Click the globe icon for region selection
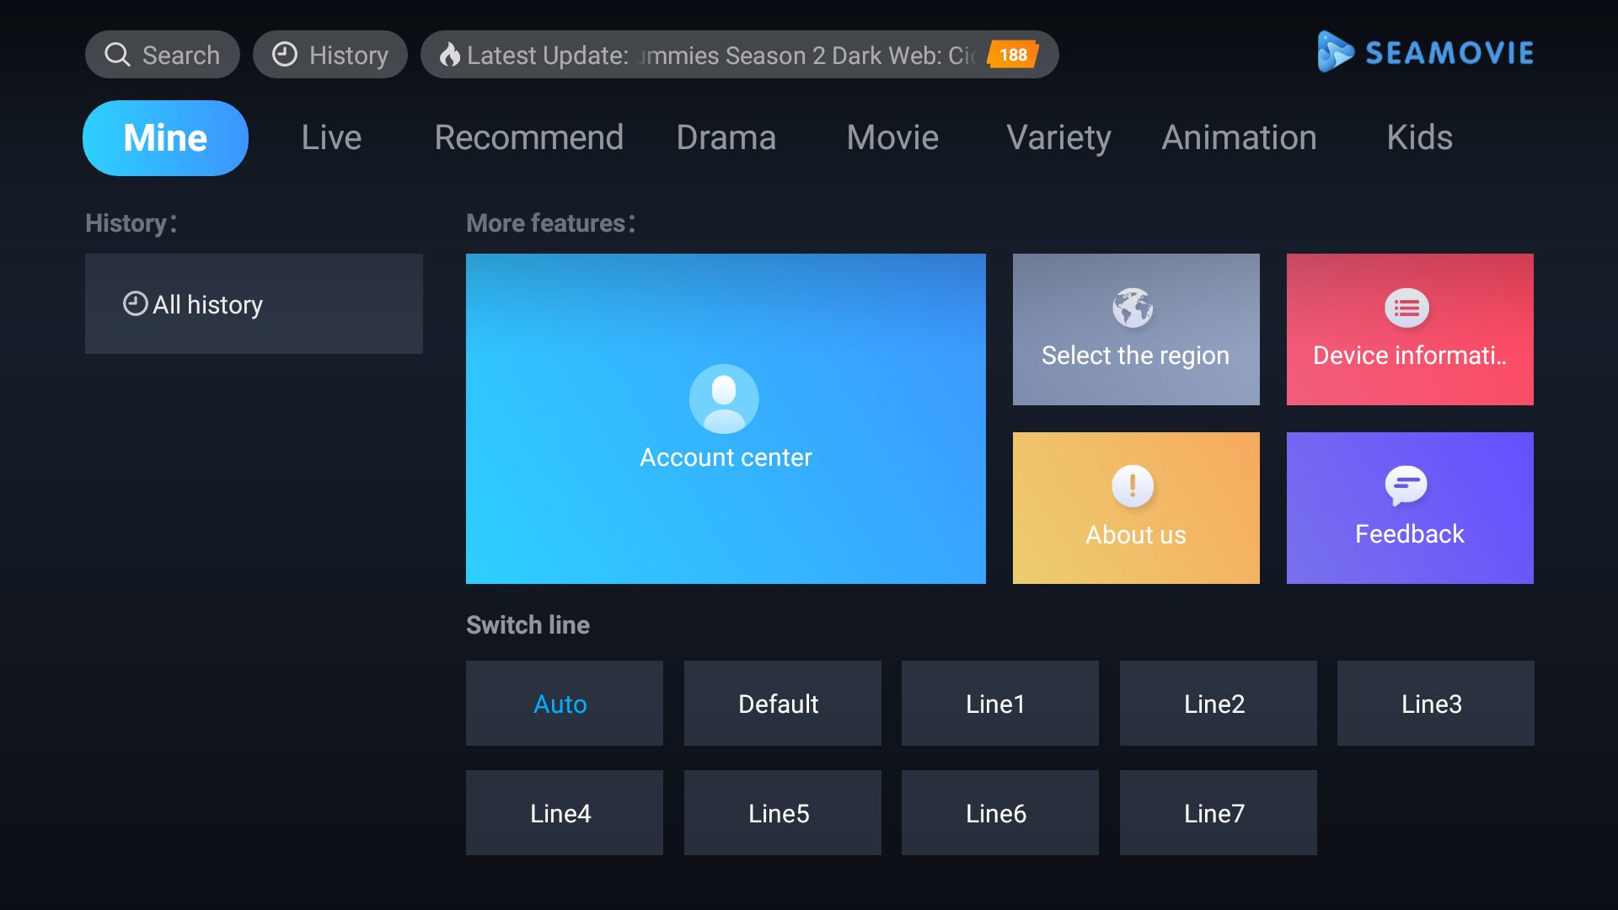The width and height of the screenshot is (1618, 910). (x=1133, y=308)
